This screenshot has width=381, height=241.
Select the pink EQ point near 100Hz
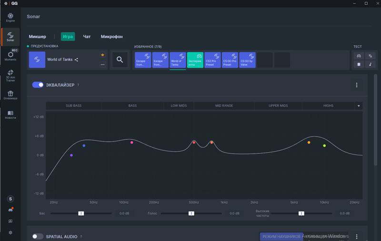[132, 143]
